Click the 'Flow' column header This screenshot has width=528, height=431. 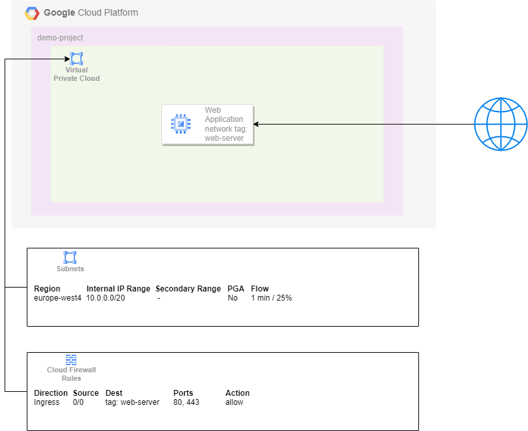click(260, 289)
